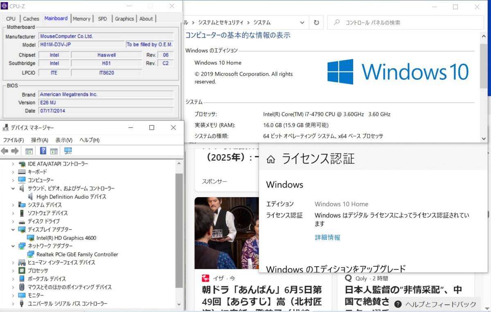Collapse the network adapters (ネットワーク アダプター) node
This screenshot has width=491, height=312.
[x=13, y=246]
